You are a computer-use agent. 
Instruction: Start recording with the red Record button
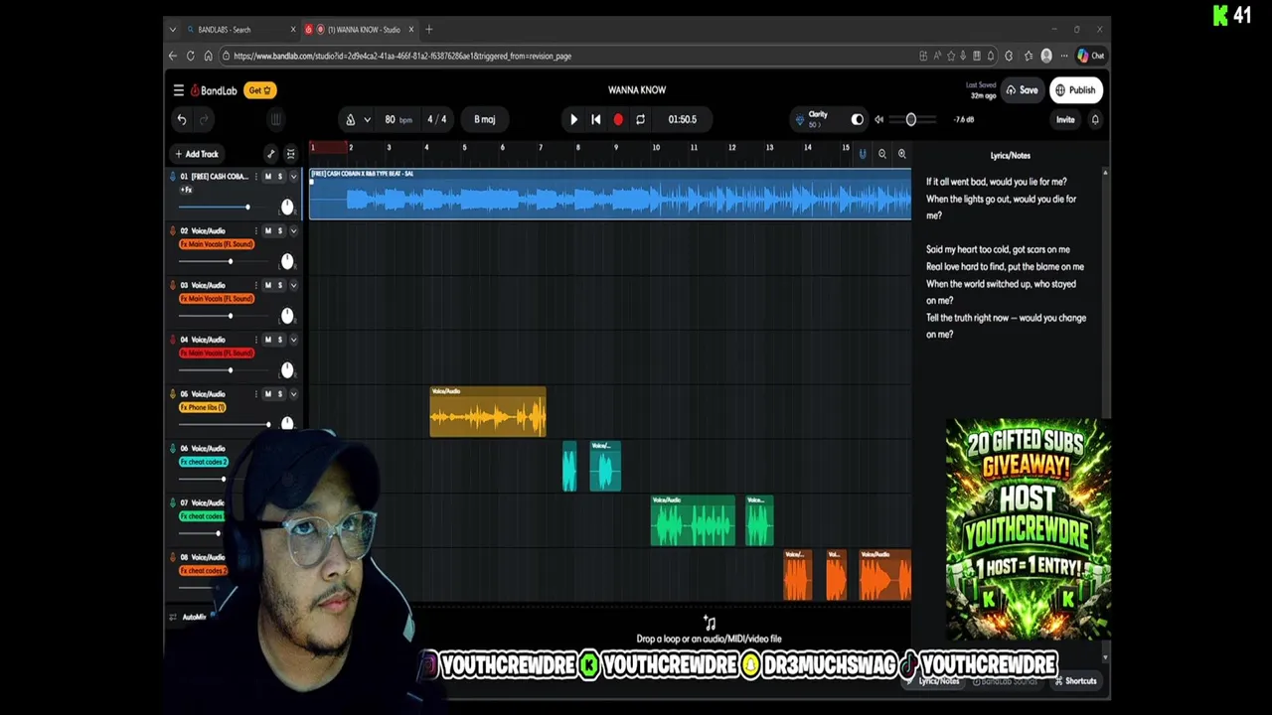click(x=618, y=119)
